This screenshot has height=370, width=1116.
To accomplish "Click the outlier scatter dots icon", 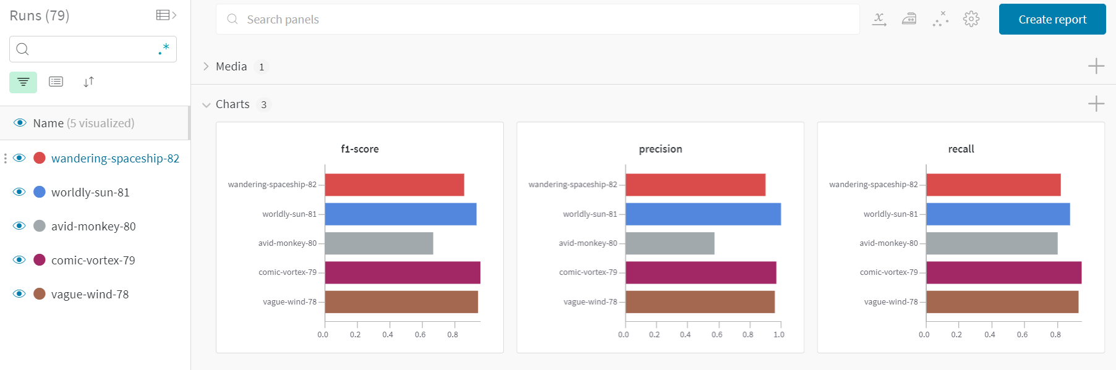I will (940, 19).
